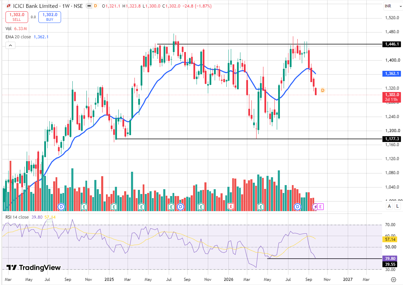Click the low price L1,300.0 in the header
Viewport: 403px width, 285px height.
pos(151,6)
